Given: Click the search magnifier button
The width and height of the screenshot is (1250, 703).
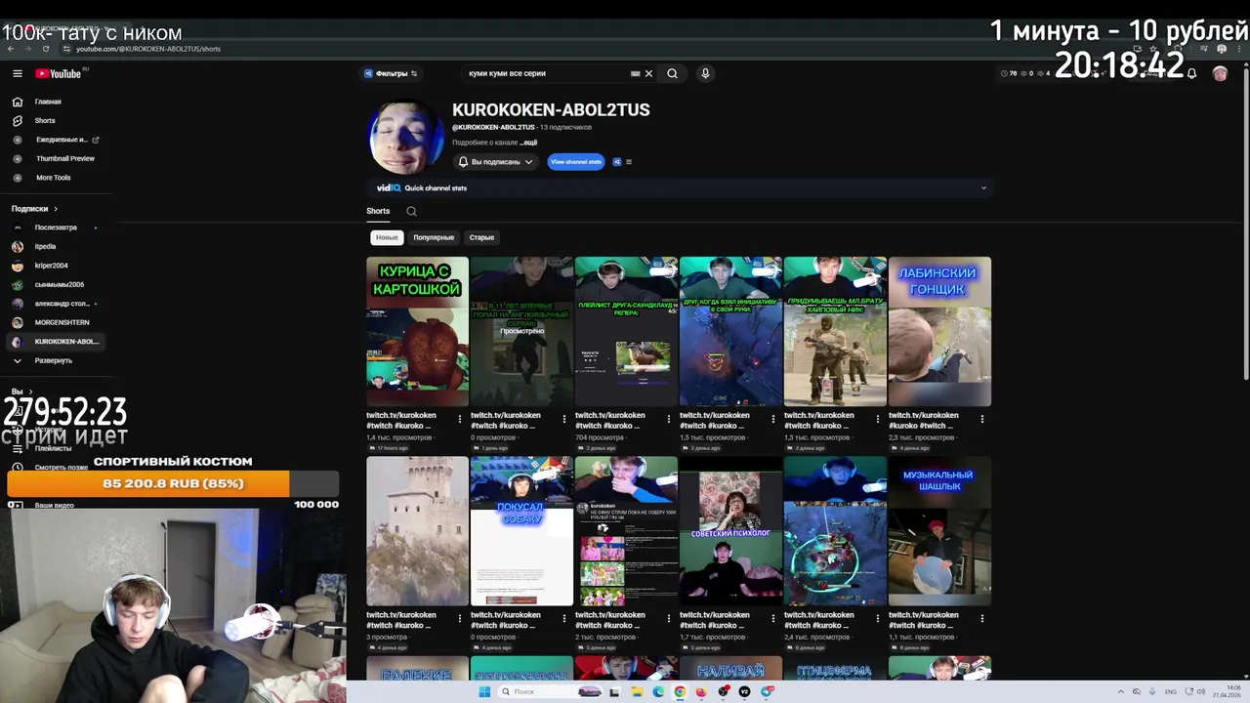Looking at the screenshot, I should pos(672,73).
